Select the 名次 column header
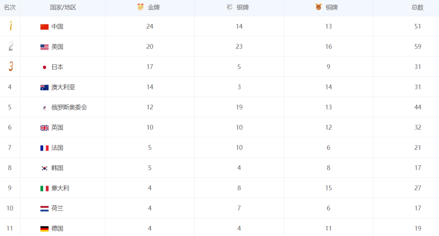Screen dimensions: 439x236 pos(10,7)
